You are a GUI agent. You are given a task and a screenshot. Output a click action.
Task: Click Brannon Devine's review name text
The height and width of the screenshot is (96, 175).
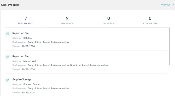[x=48, y=88]
